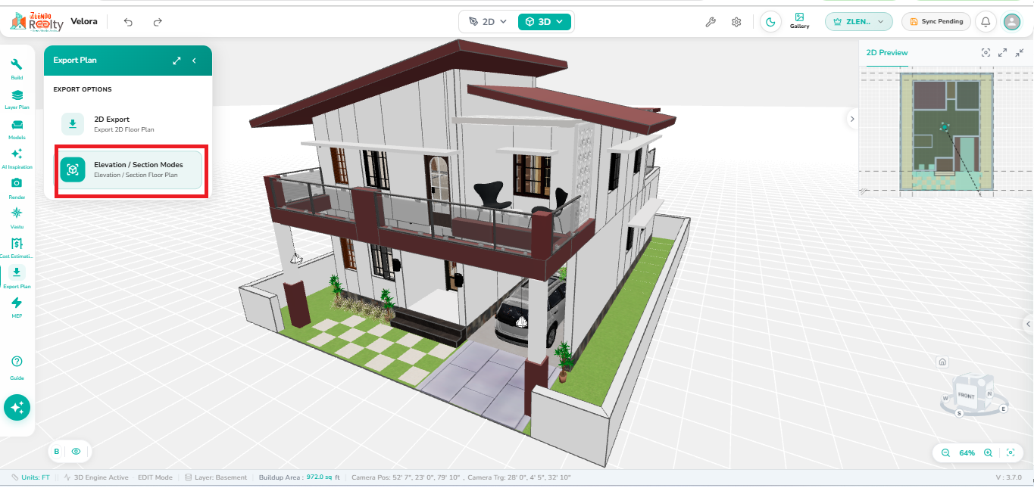
Task: Click the home view icon above view cube
Action: [942, 362]
